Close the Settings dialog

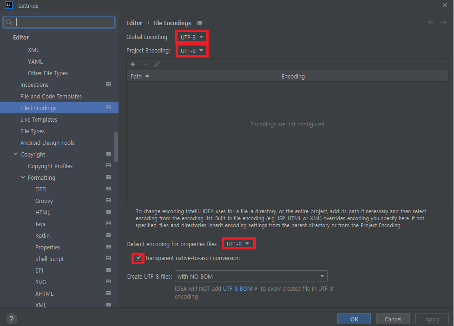pyautogui.click(x=445, y=5)
